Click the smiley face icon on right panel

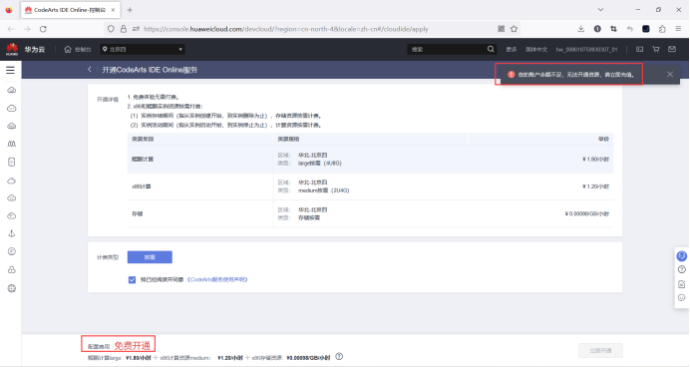click(682, 298)
